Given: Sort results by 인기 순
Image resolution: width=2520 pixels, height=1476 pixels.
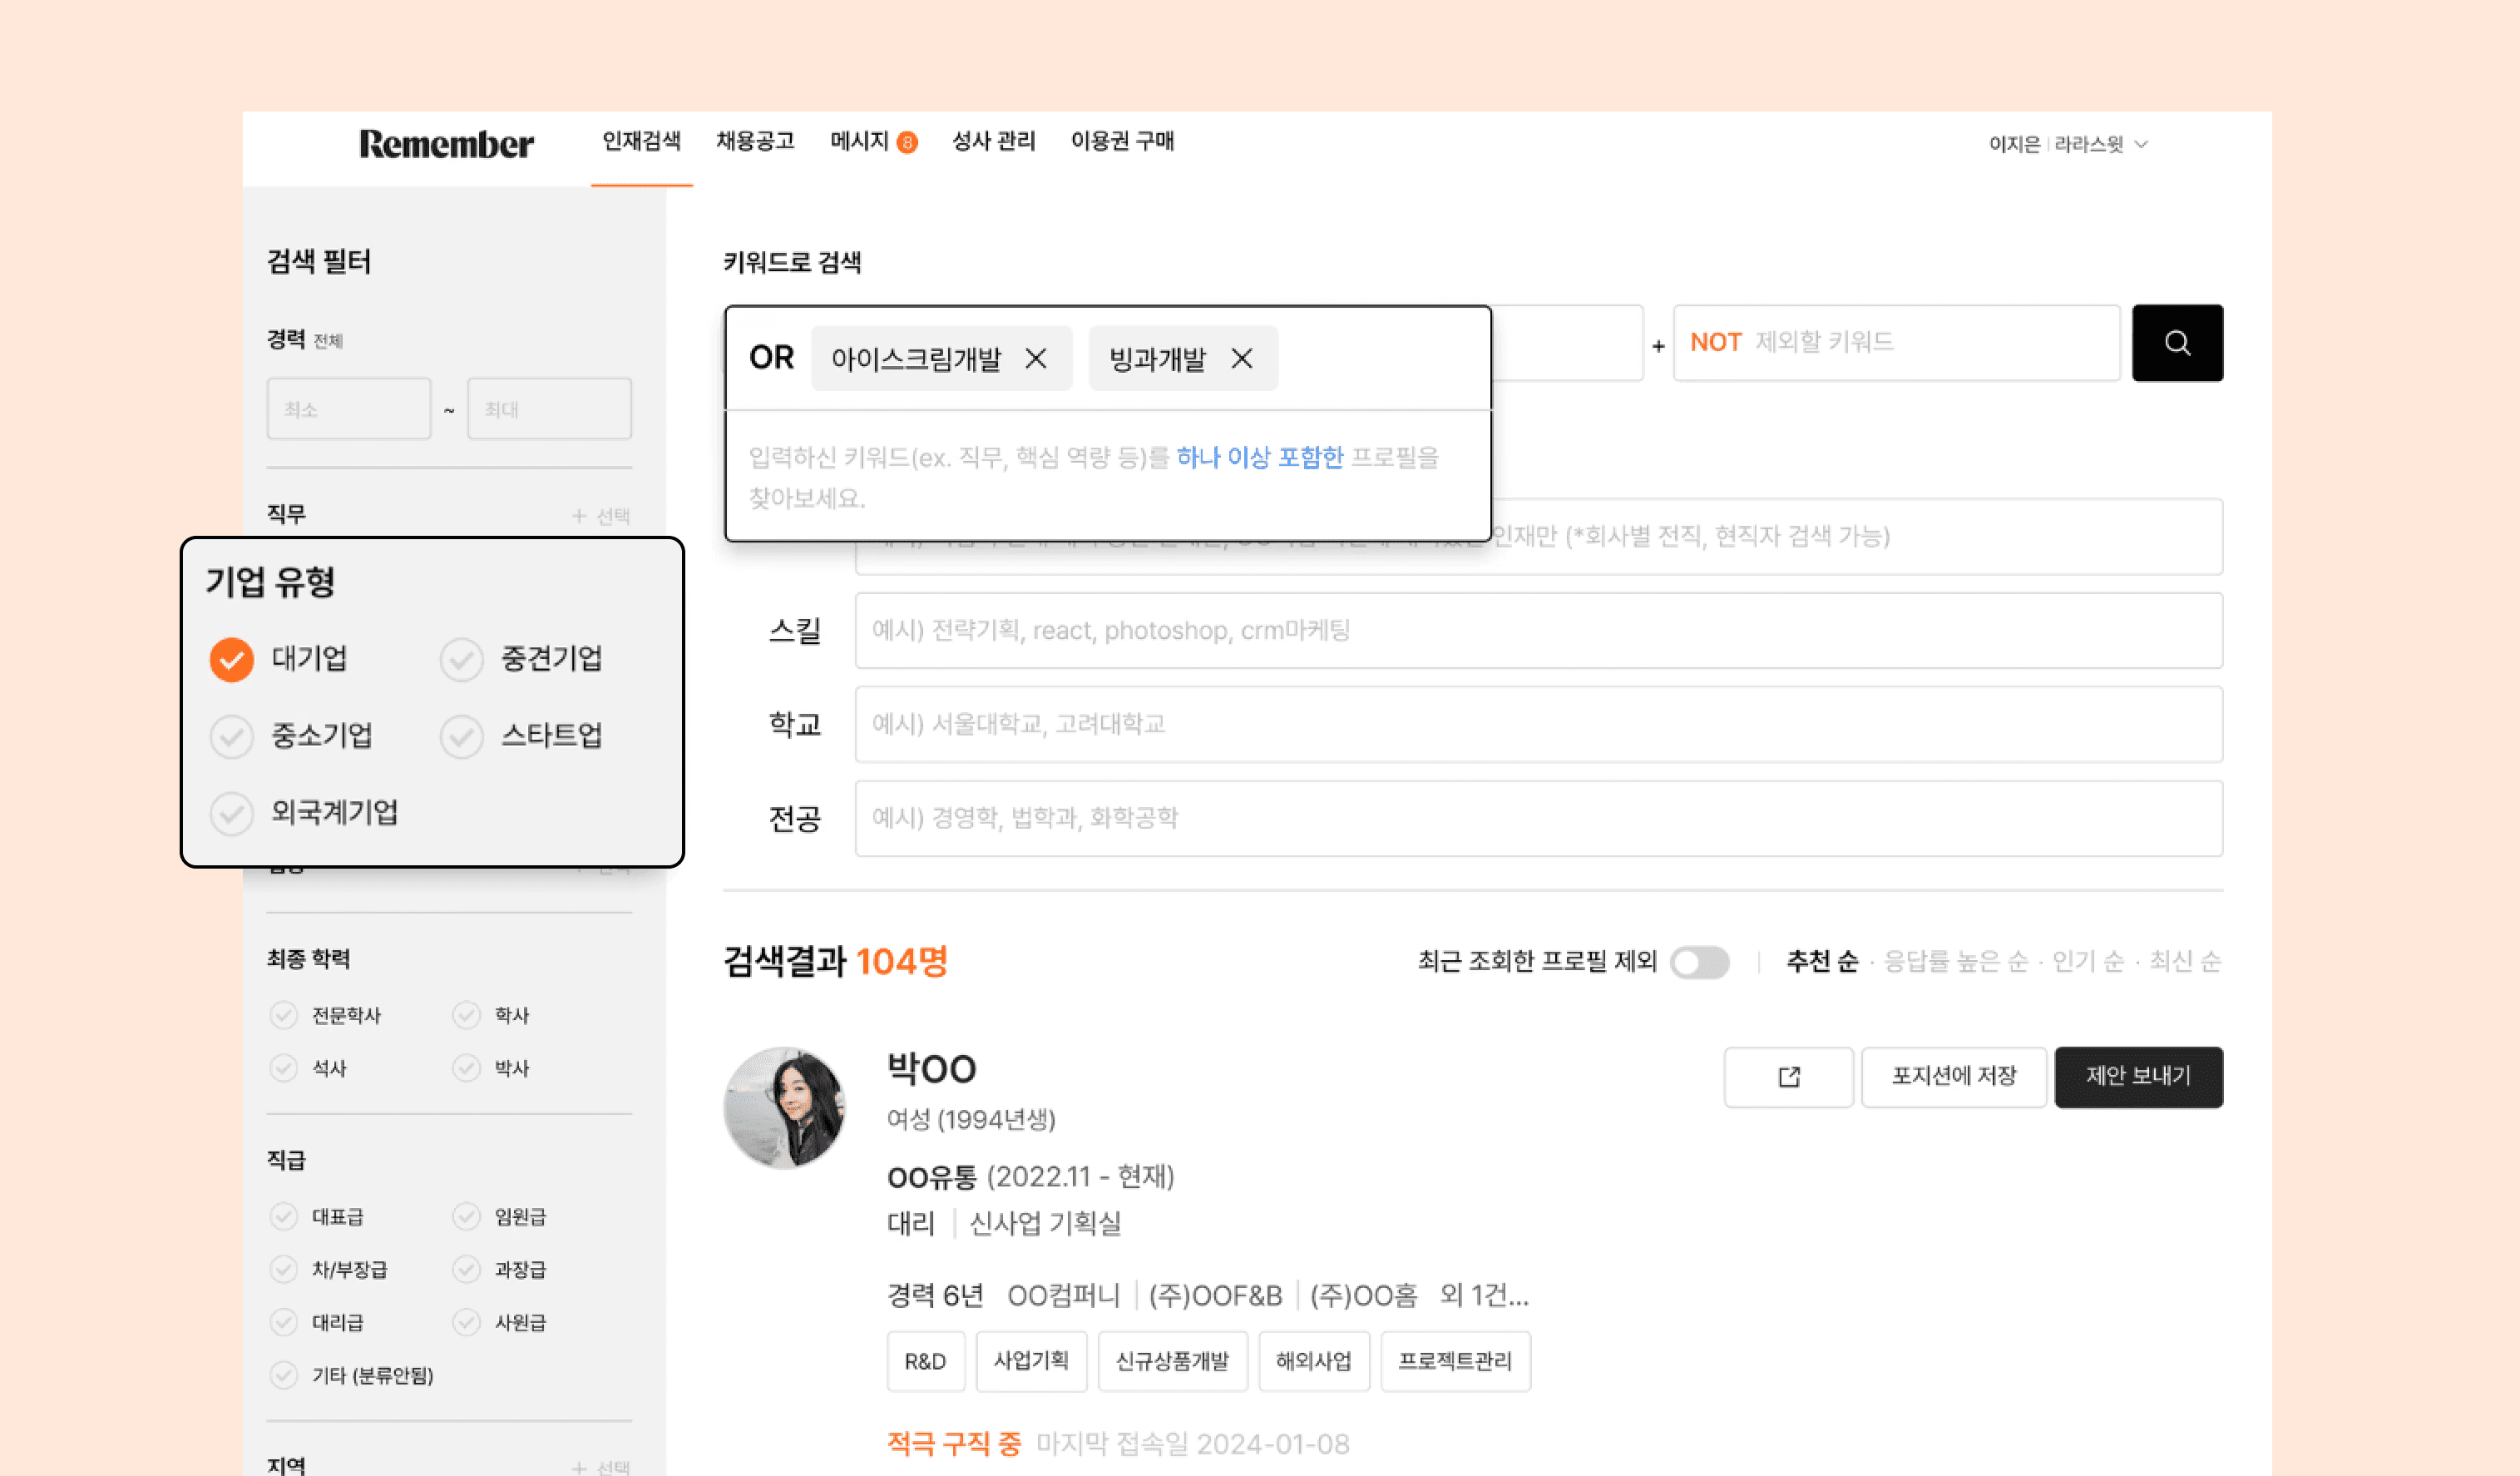Looking at the screenshot, I should 2088,962.
